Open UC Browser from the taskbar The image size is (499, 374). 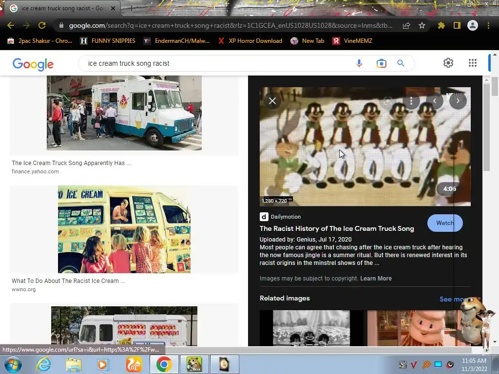click(x=134, y=364)
